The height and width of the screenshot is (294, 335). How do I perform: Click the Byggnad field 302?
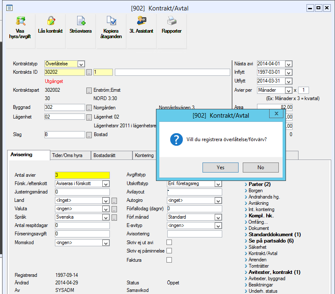click(65, 107)
